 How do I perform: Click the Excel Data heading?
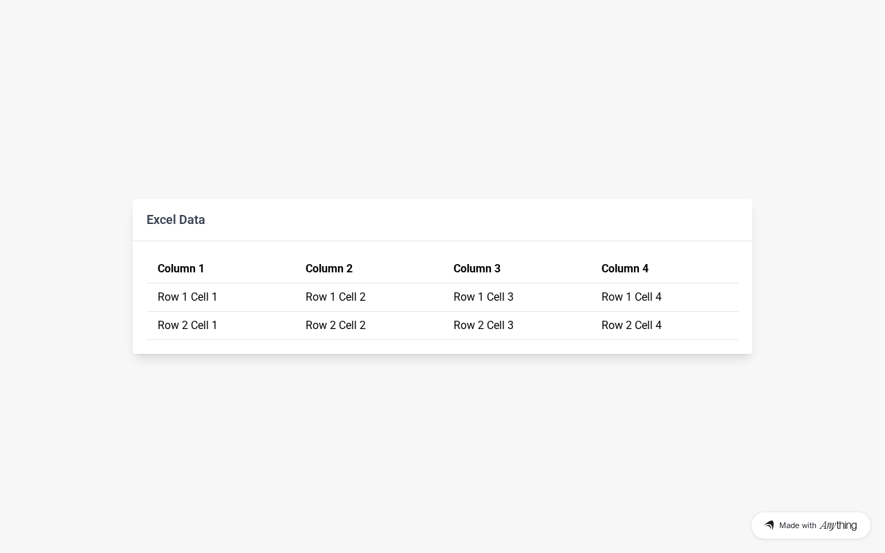[176, 220]
